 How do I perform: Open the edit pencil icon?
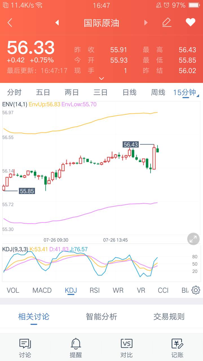click(x=167, y=23)
